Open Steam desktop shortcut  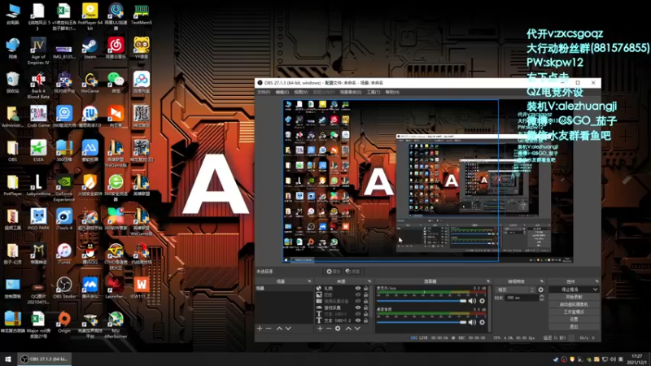pos(90,48)
